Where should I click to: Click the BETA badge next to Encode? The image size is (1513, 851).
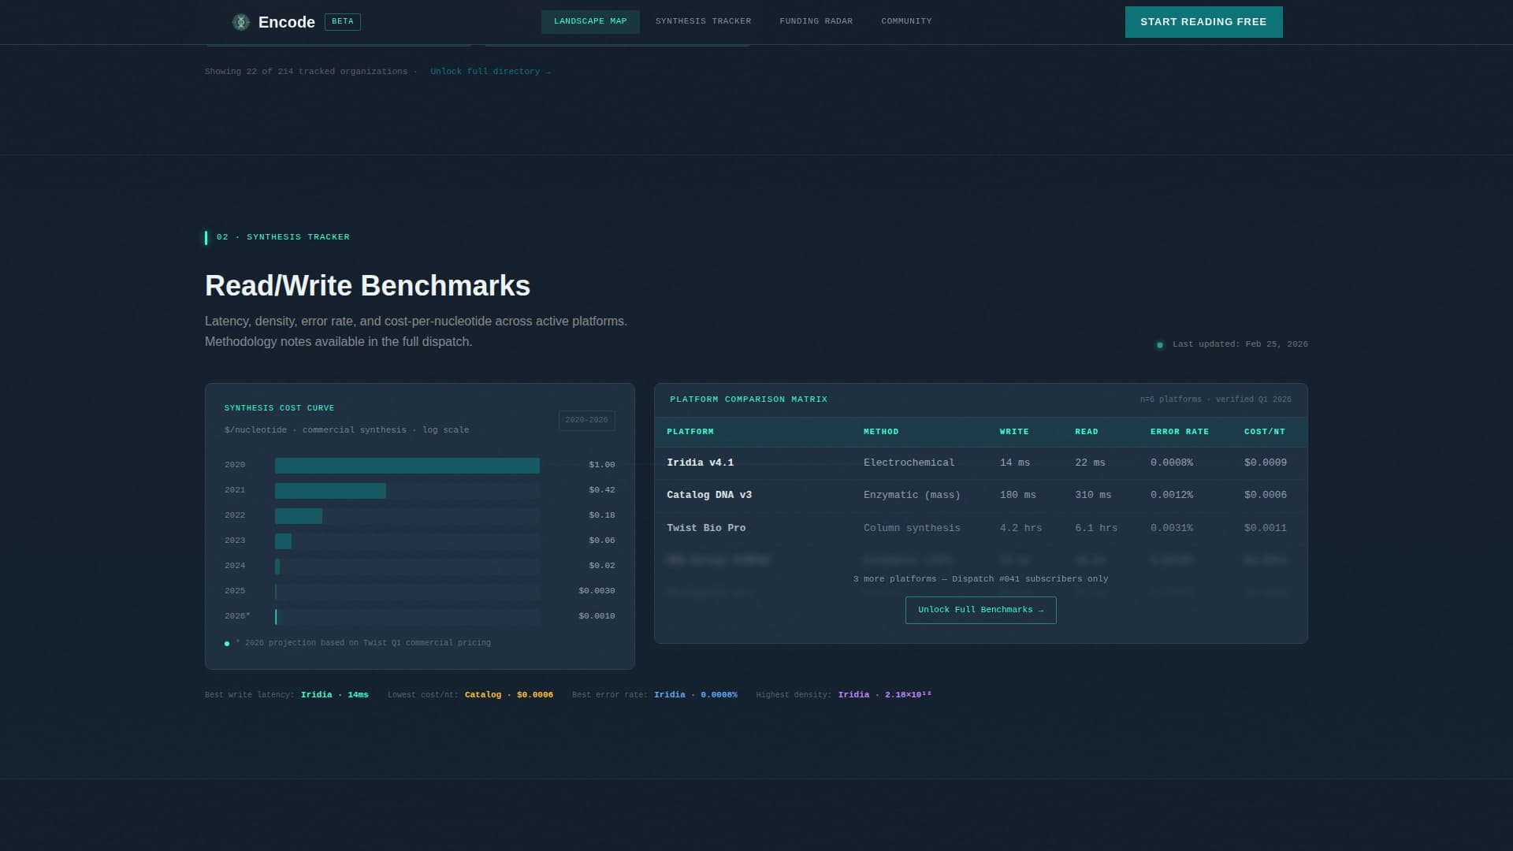[343, 22]
